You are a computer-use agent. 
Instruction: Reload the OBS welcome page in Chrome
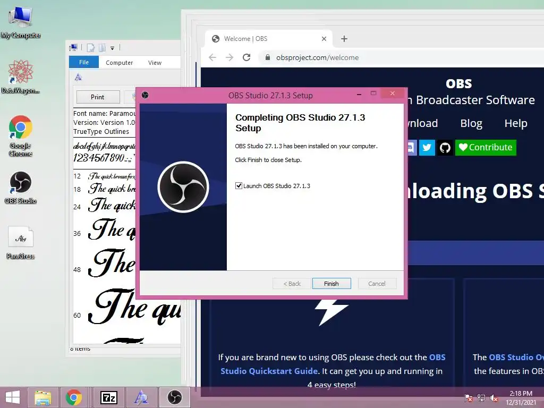[x=246, y=57]
